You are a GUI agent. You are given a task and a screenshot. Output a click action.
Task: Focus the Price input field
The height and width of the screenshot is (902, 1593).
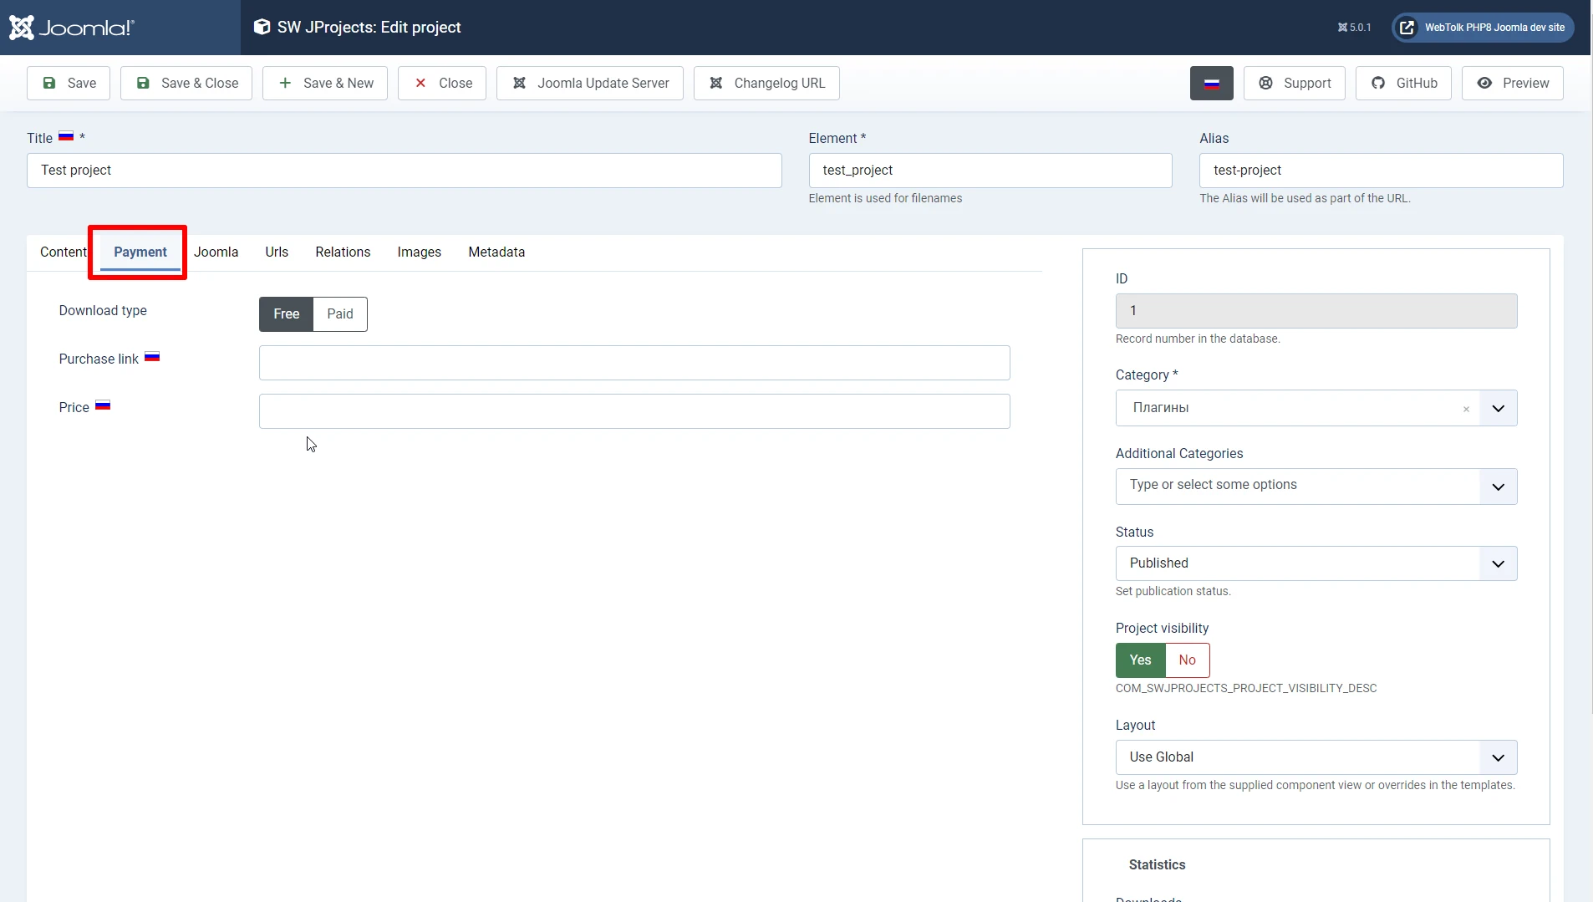pos(634,411)
